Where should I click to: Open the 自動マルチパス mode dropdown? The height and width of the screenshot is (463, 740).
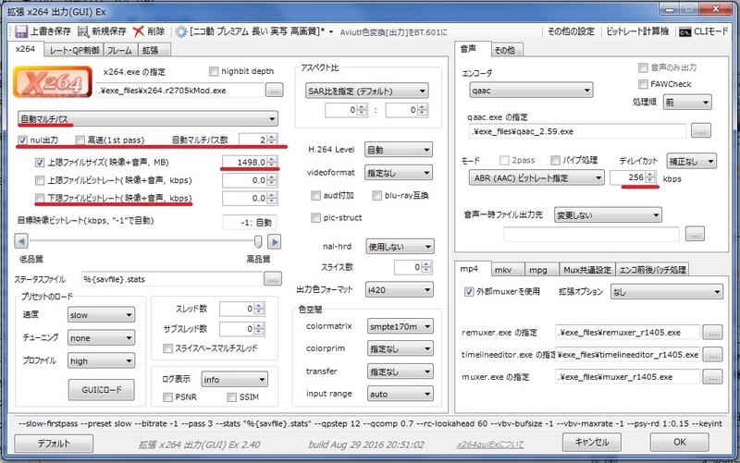(148, 119)
